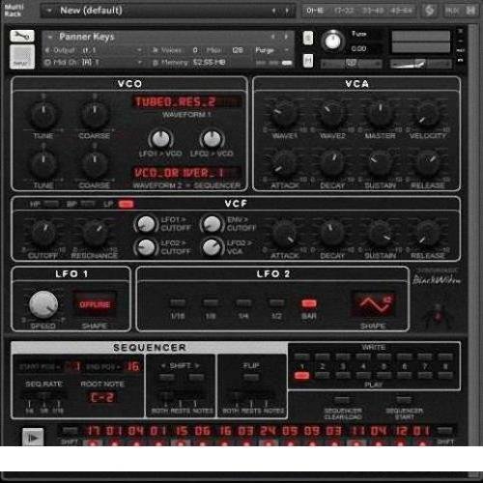Switch to the 17-32 channel page tab
This screenshot has width=483, height=483.
(344, 11)
